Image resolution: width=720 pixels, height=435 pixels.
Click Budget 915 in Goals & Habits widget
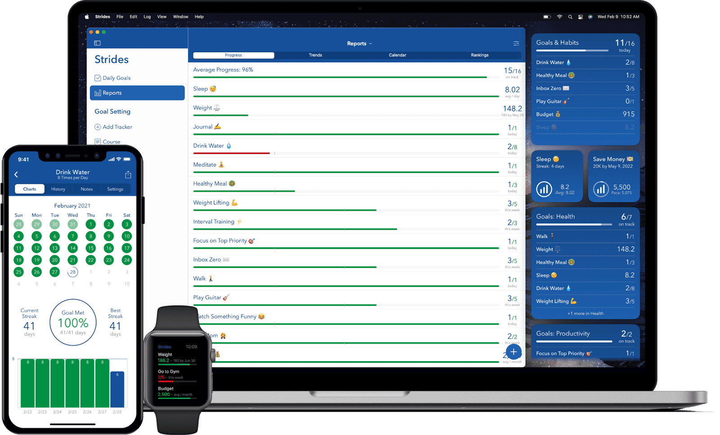point(585,114)
